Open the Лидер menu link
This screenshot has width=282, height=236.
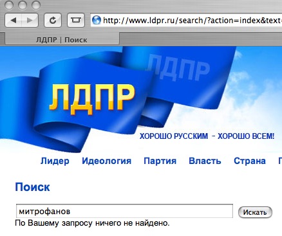point(55,161)
